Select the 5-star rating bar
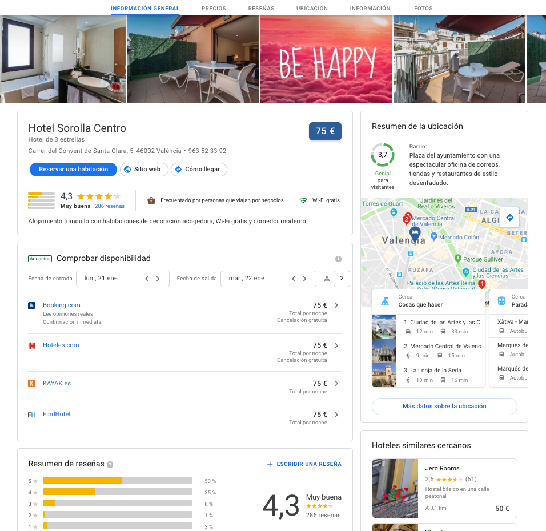 point(117,481)
